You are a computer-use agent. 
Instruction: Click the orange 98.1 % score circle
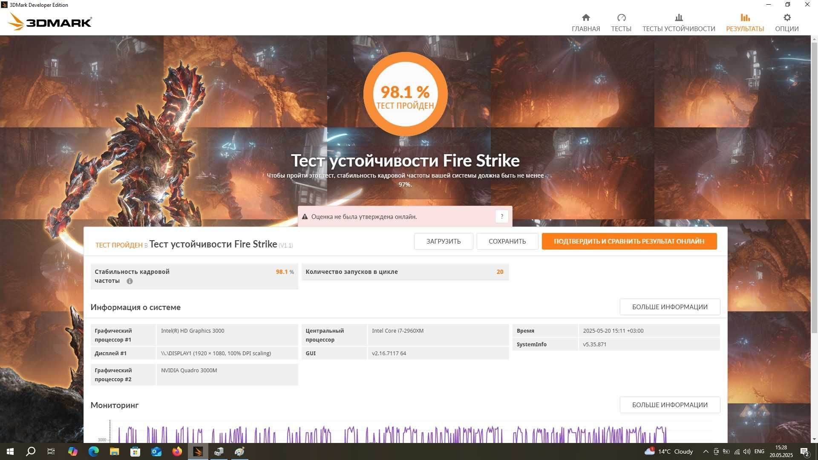click(x=405, y=94)
